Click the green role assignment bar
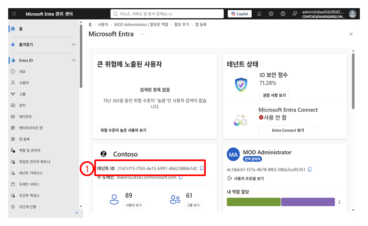This screenshot has width=368, height=226. pyautogui.click(x=253, y=202)
